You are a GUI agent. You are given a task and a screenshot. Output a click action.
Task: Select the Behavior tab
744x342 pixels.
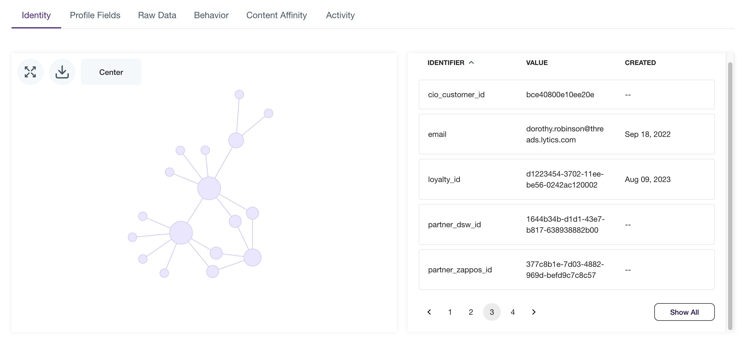(211, 15)
